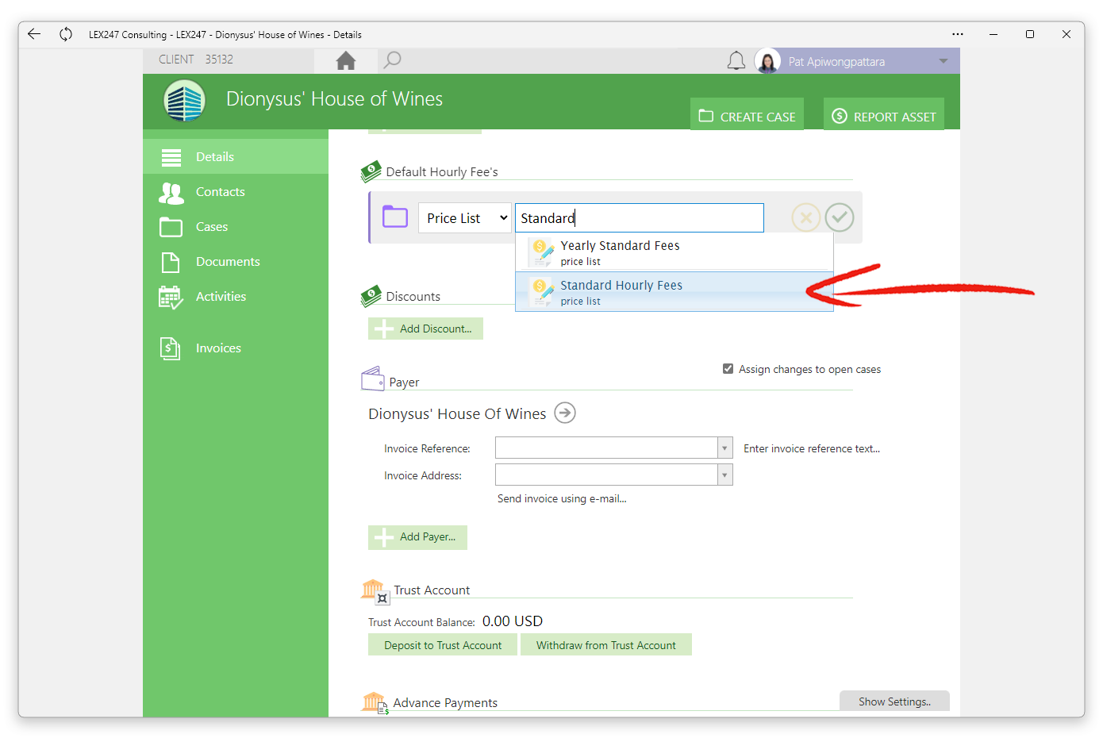Open the search magnifier icon
The image size is (1103, 738).
[x=392, y=60]
